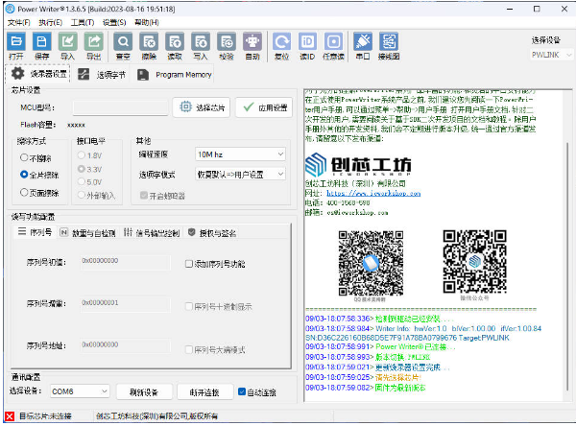576x426 pixels.
Task: Select the 不擦除 radio button
Action: [x=24, y=157]
